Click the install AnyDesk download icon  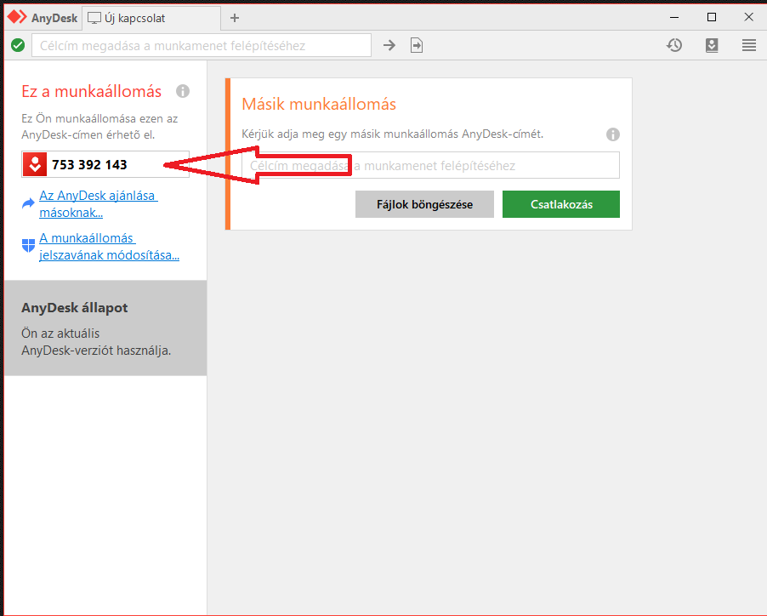point(712,45)
